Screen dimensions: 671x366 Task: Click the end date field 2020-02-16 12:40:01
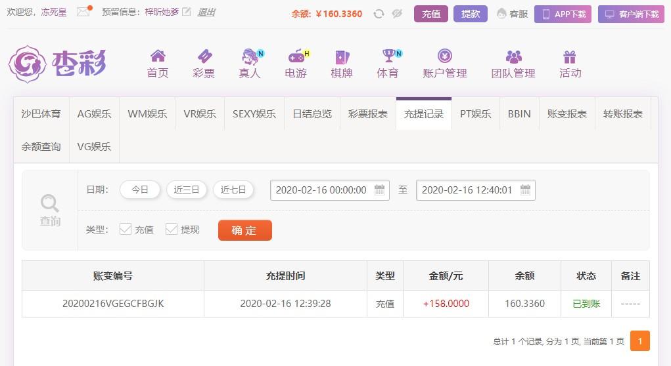475,190
